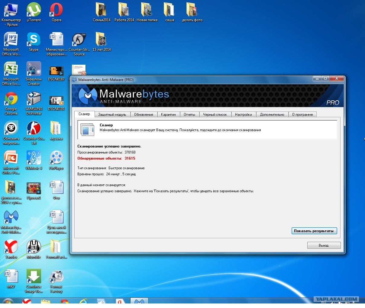Open Internet Explorer from the taskbar
The image size is (365, 308).
[83, 301]
